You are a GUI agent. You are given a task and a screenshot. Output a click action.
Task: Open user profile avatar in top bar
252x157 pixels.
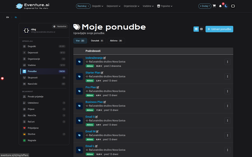(x=233, y=6)
